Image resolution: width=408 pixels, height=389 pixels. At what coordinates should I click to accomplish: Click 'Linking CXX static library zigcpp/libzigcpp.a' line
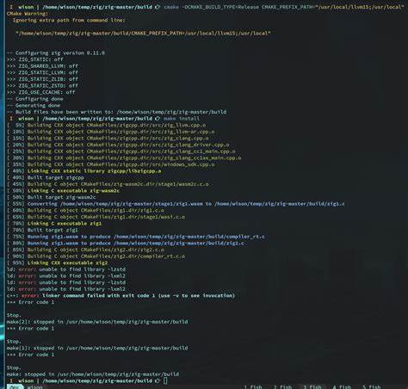pyautogui.click(x=84, y=171)
